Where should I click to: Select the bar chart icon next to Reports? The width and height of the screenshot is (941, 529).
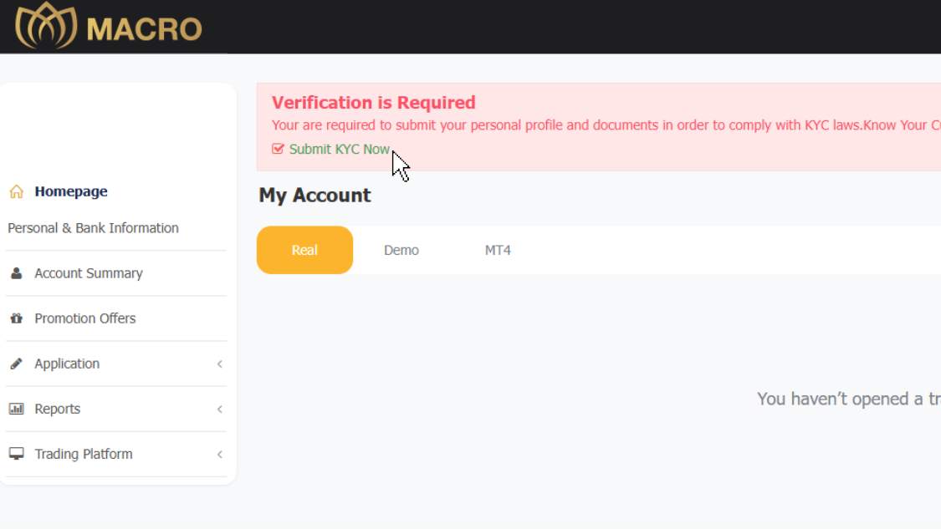15,409
